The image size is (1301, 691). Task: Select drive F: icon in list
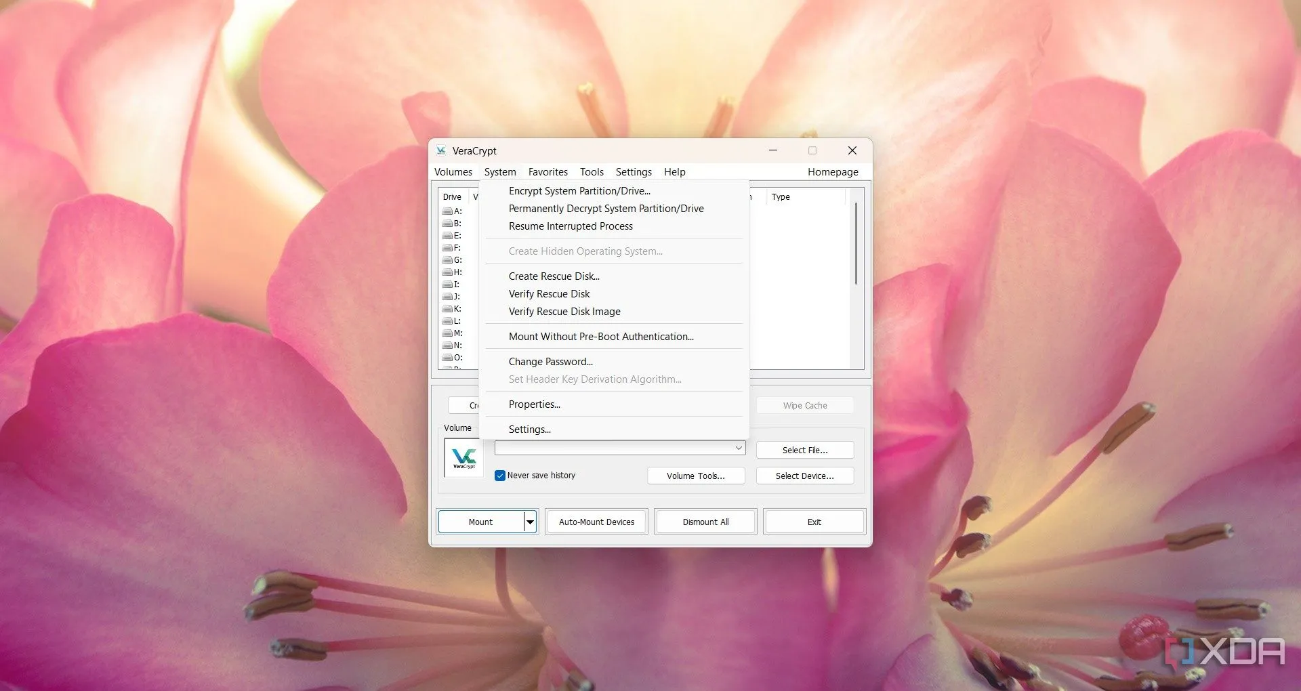coord(447,248)
